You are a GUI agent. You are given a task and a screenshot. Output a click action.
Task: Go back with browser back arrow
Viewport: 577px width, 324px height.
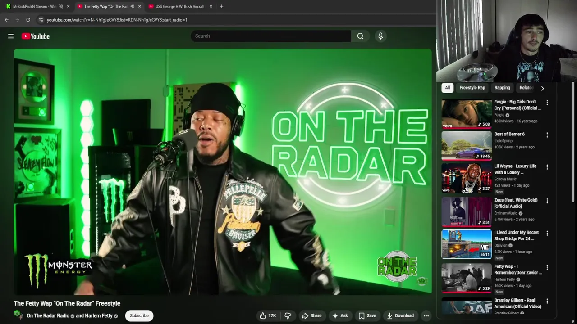[x=7, y=20]
